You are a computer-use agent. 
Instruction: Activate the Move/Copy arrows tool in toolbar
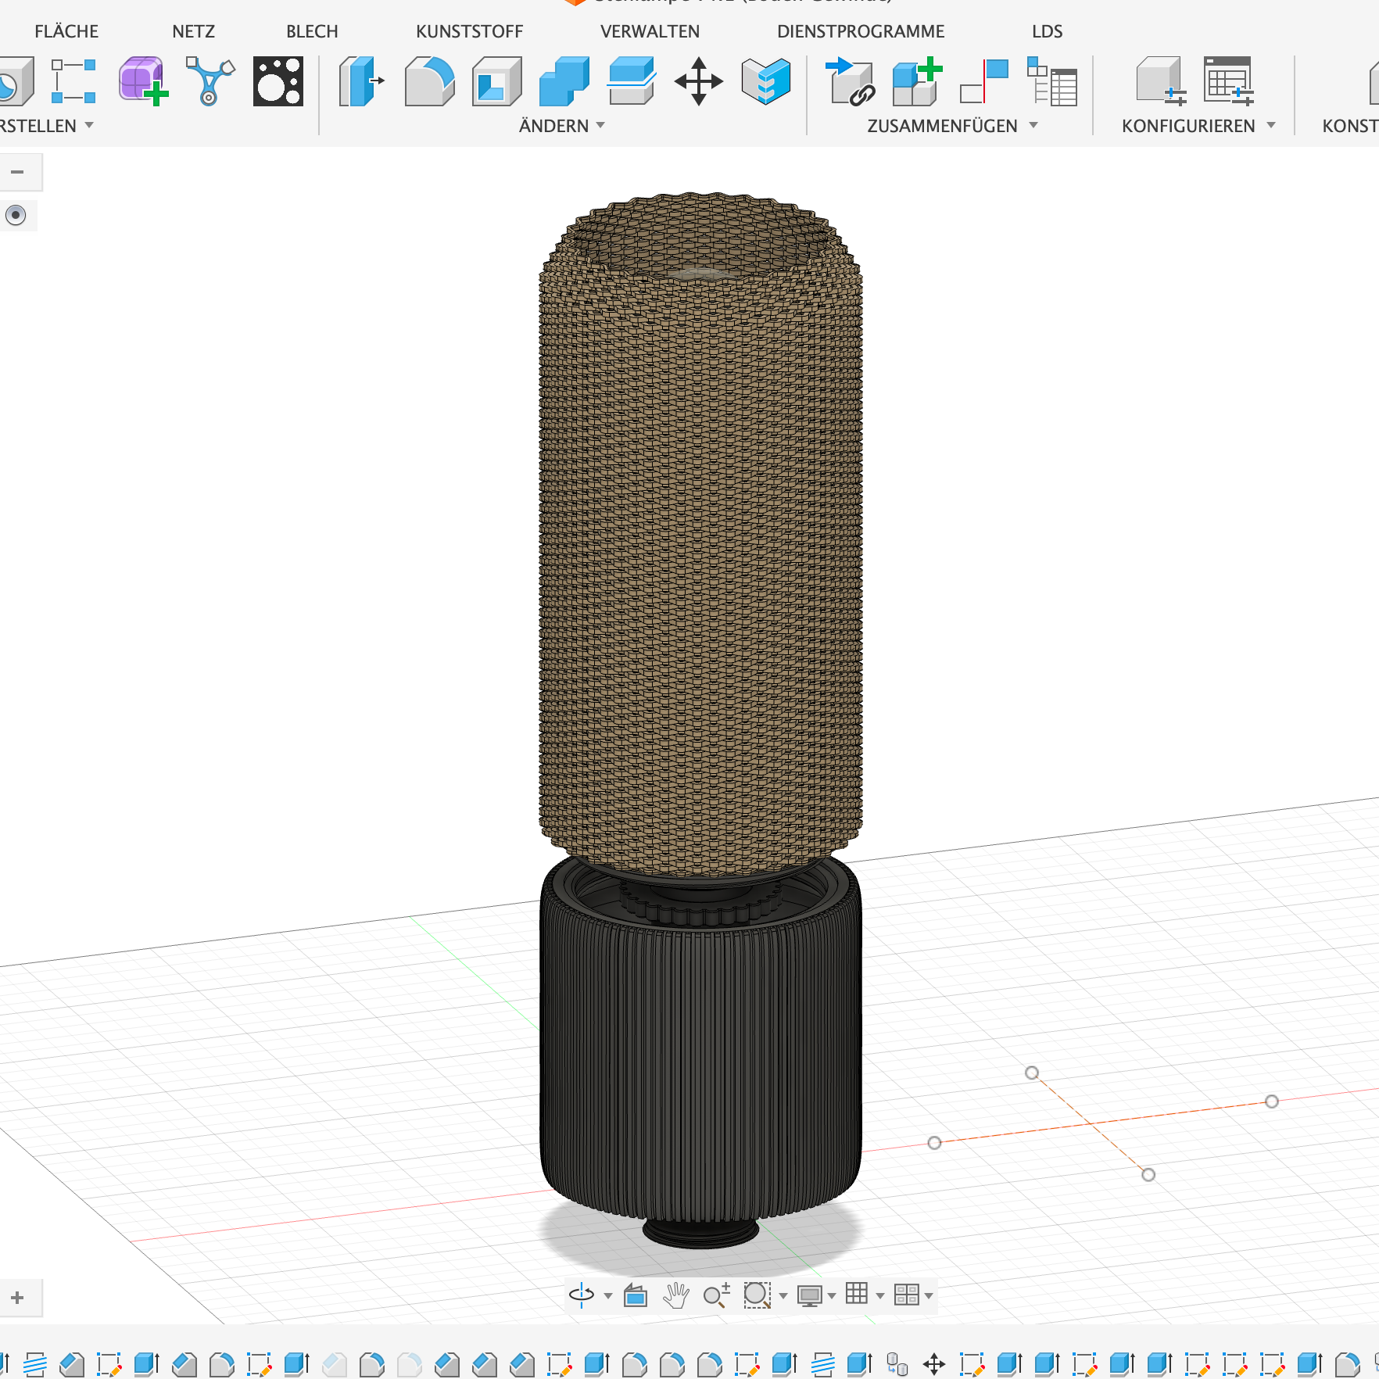click(698, 81)
